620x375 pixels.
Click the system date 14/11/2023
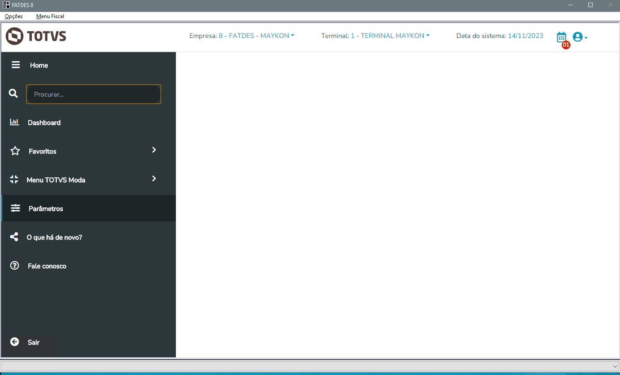coord(525,36)
